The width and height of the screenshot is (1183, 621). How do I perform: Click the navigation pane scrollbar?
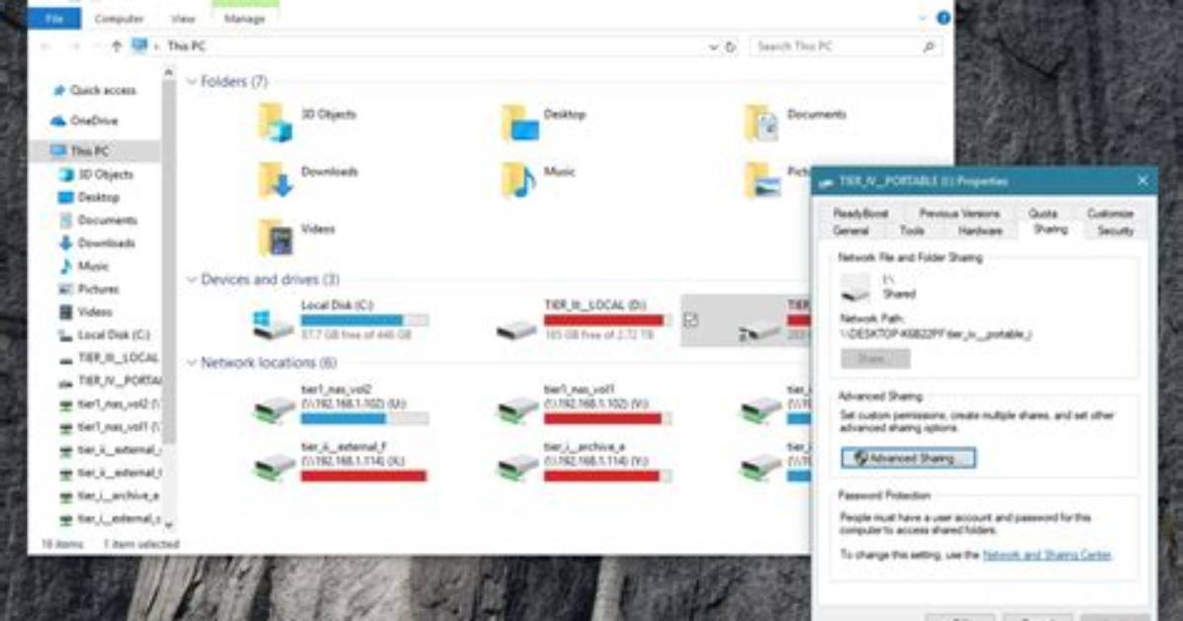click(x=168, y=260)
